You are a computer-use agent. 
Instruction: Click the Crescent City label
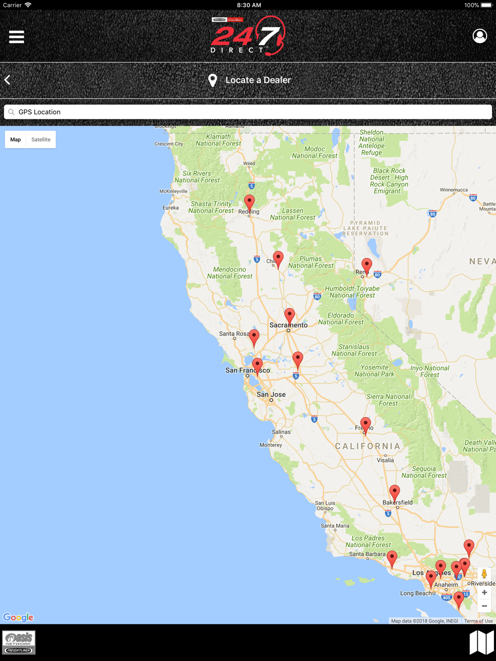click(x=169, y=144)
